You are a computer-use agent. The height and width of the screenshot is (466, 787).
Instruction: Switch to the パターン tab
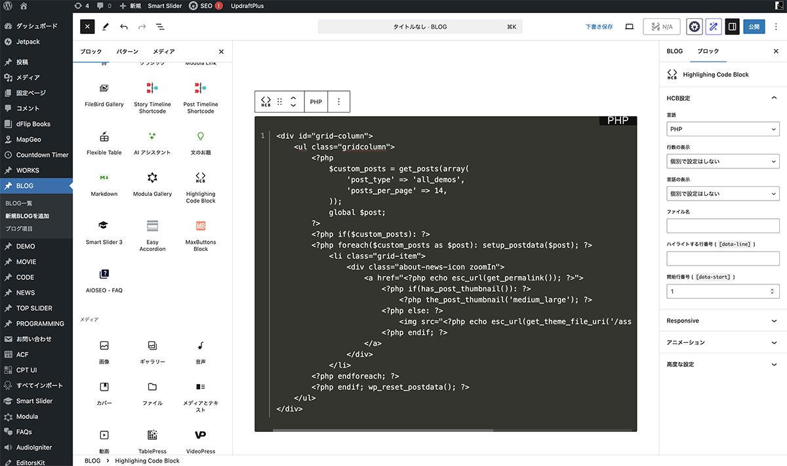tap(127, 52)
